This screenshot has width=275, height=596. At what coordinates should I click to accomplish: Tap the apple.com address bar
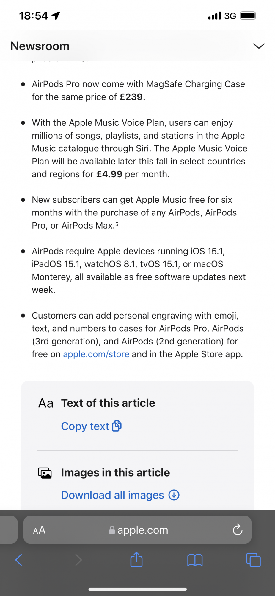tap(139, 530)
